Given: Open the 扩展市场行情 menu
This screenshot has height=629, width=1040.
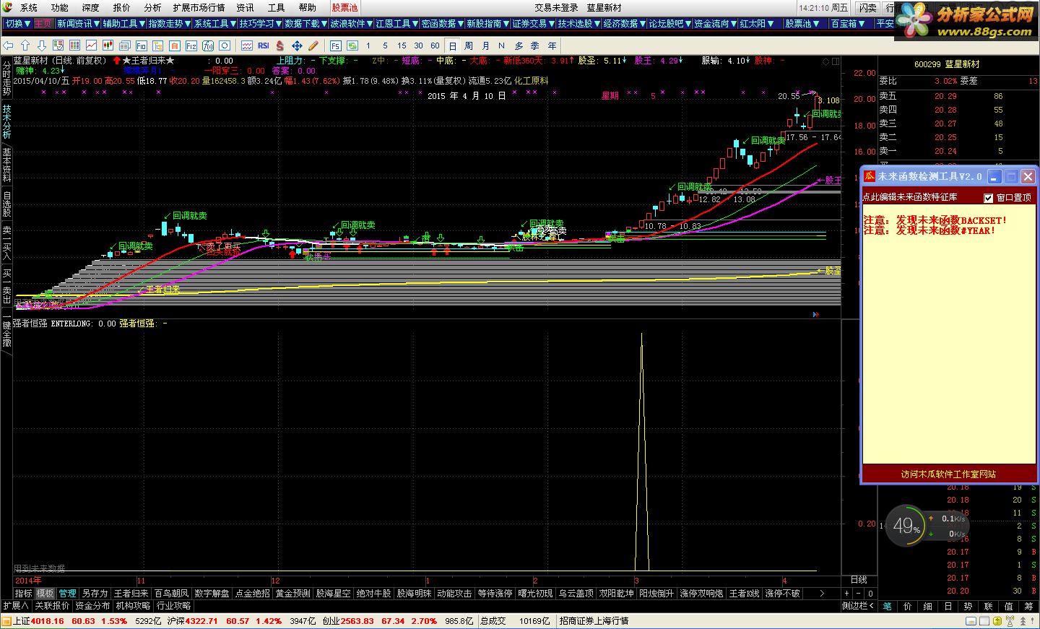Looking at the screenshot, I should coord(199,8).
